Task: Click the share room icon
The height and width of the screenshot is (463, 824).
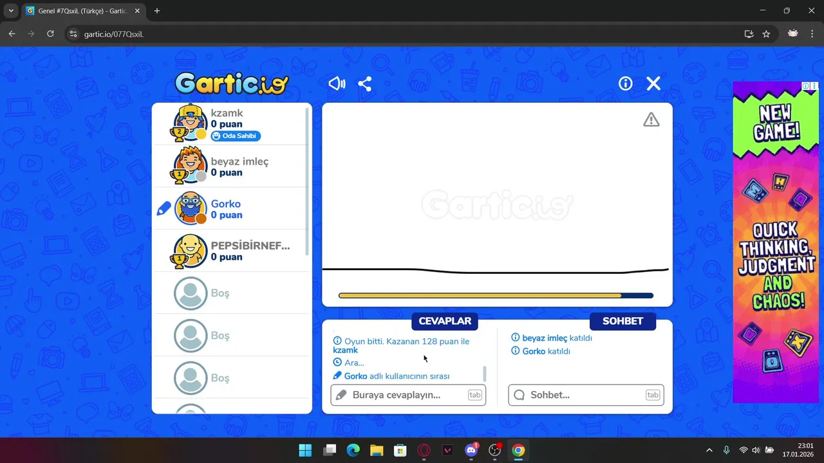Action: click(x=365, y=84)
